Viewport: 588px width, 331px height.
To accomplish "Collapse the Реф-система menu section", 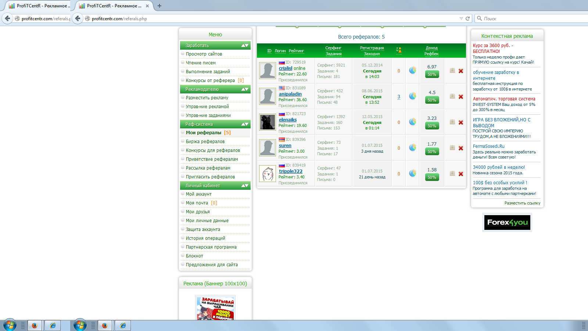I will [245, 124].
